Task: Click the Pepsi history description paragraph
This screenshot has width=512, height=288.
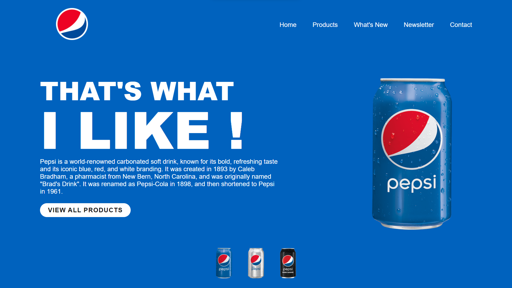Action: pyautogui.click(x=159, y=177)
